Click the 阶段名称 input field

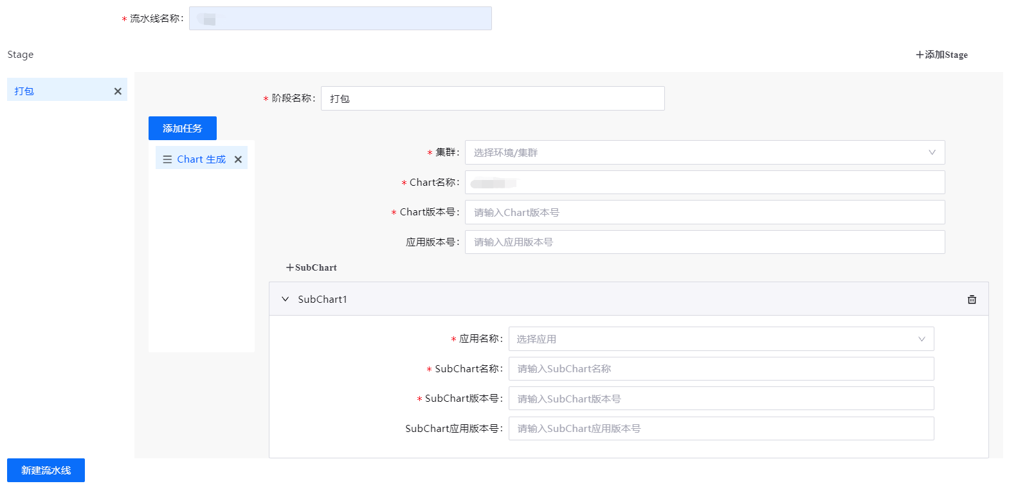[x=492, y=98]
